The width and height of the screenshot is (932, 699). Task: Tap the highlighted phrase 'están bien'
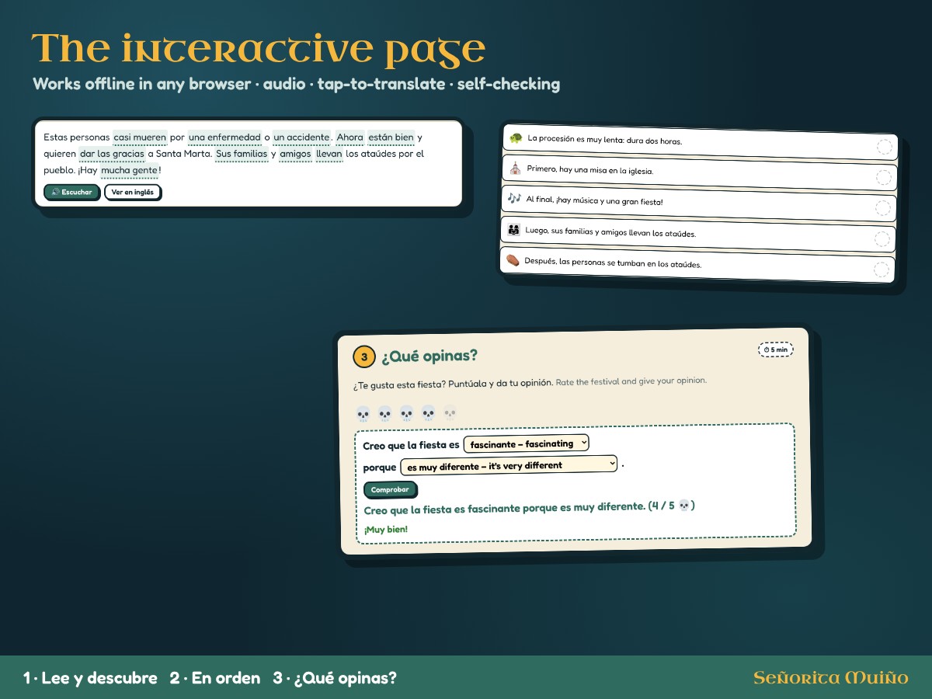[x=391, y=137]
